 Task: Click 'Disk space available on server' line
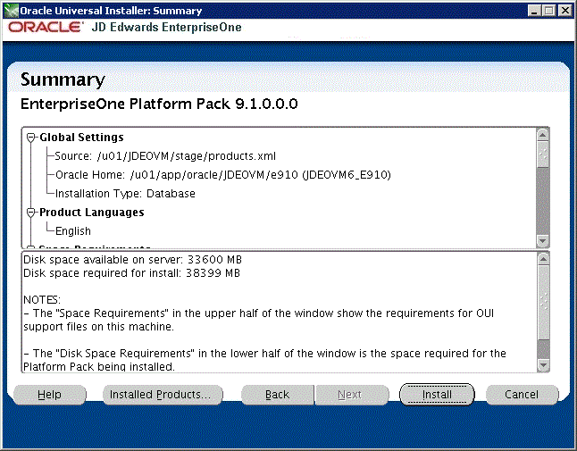click(x=132, y=260)
